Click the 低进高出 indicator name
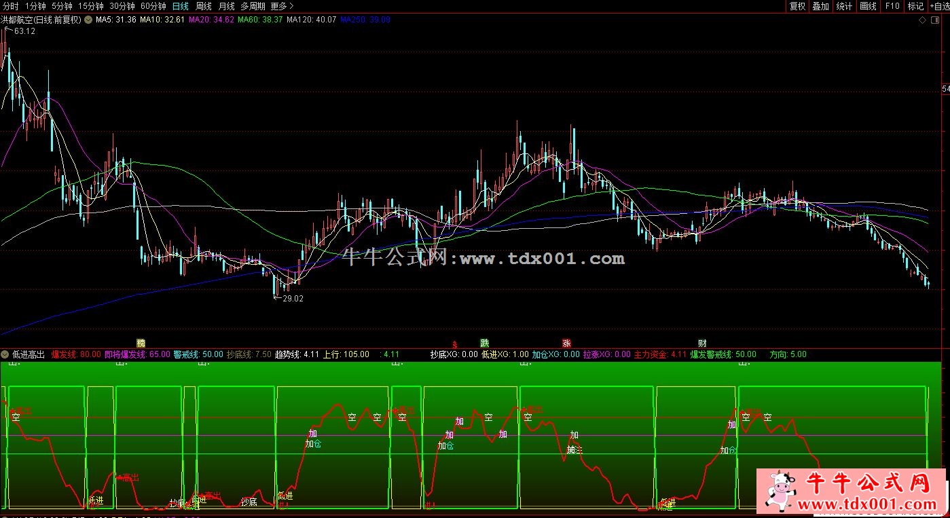Viewport: 950px width, 518px height. pyautogui.click(x=28, y=354)
